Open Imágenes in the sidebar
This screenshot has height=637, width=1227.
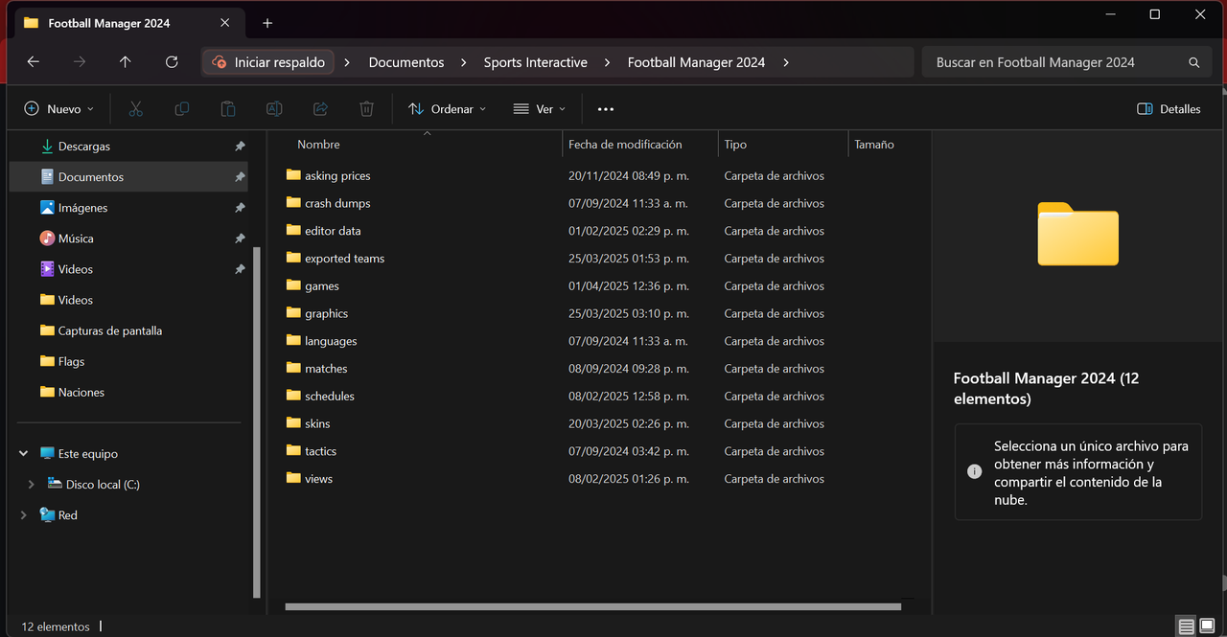click(x=82, y=208)
